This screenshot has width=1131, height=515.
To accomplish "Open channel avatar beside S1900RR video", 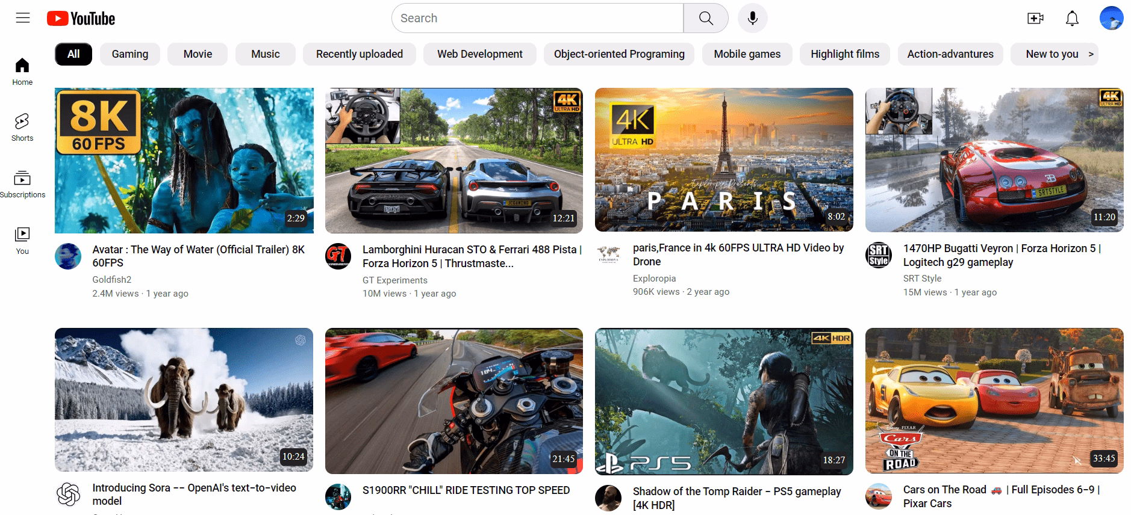I will pos(338,497).
